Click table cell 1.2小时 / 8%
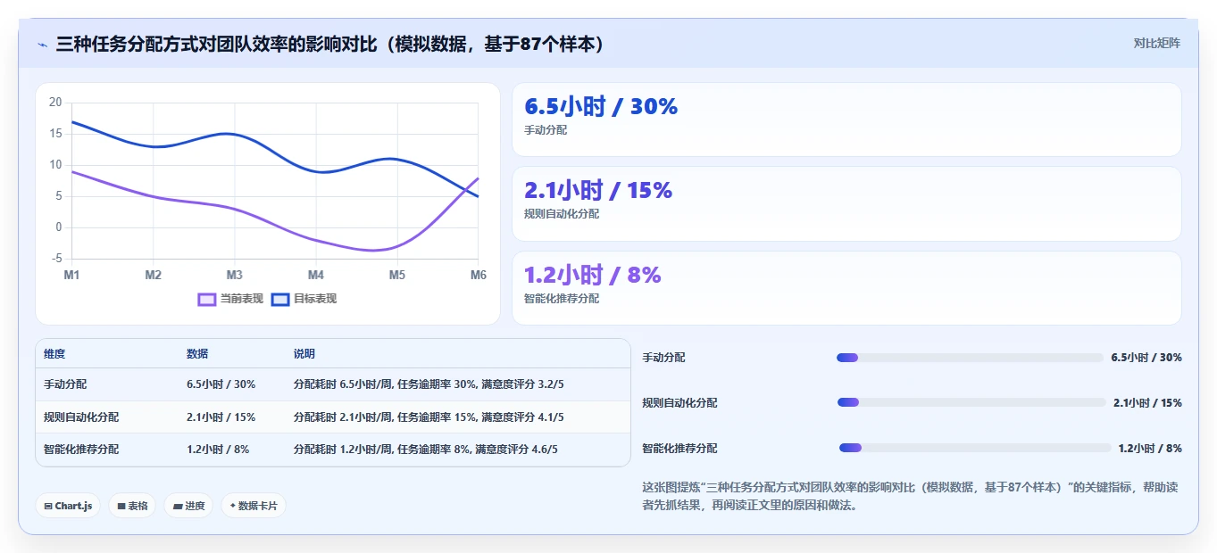Screen dimensions: 1217x553 click(x=218, y=449)
